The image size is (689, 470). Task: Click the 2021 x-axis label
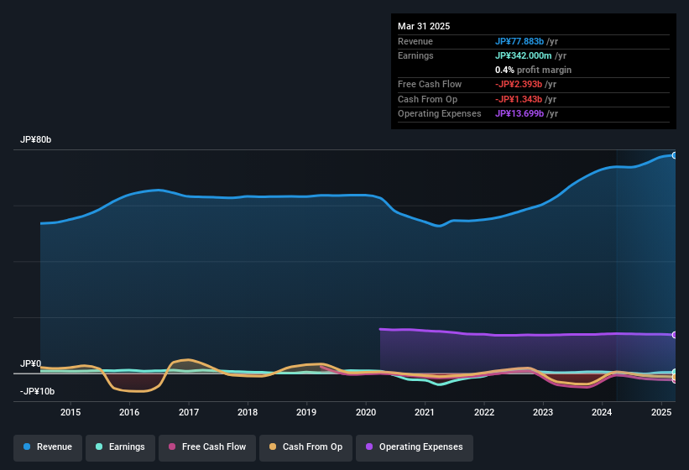click(x=425, y=412)
